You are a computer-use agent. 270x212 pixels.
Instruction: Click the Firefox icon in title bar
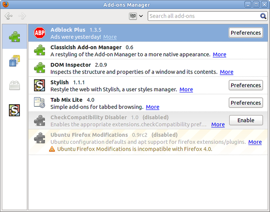point(6,4)
